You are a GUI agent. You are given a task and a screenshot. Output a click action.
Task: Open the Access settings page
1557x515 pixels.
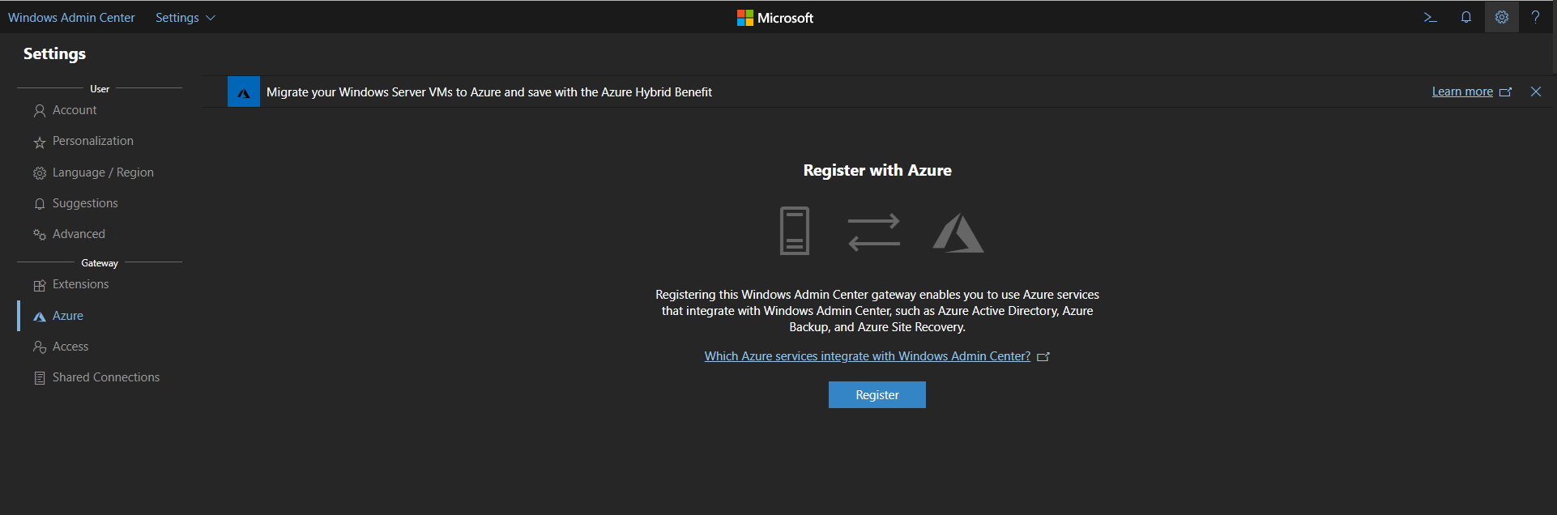tap(70, 347)
